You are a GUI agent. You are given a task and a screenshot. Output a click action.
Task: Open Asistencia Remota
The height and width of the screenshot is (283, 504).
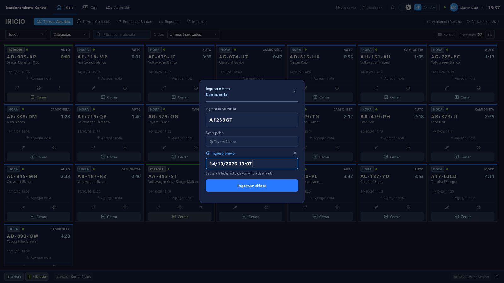coord(444,22)
